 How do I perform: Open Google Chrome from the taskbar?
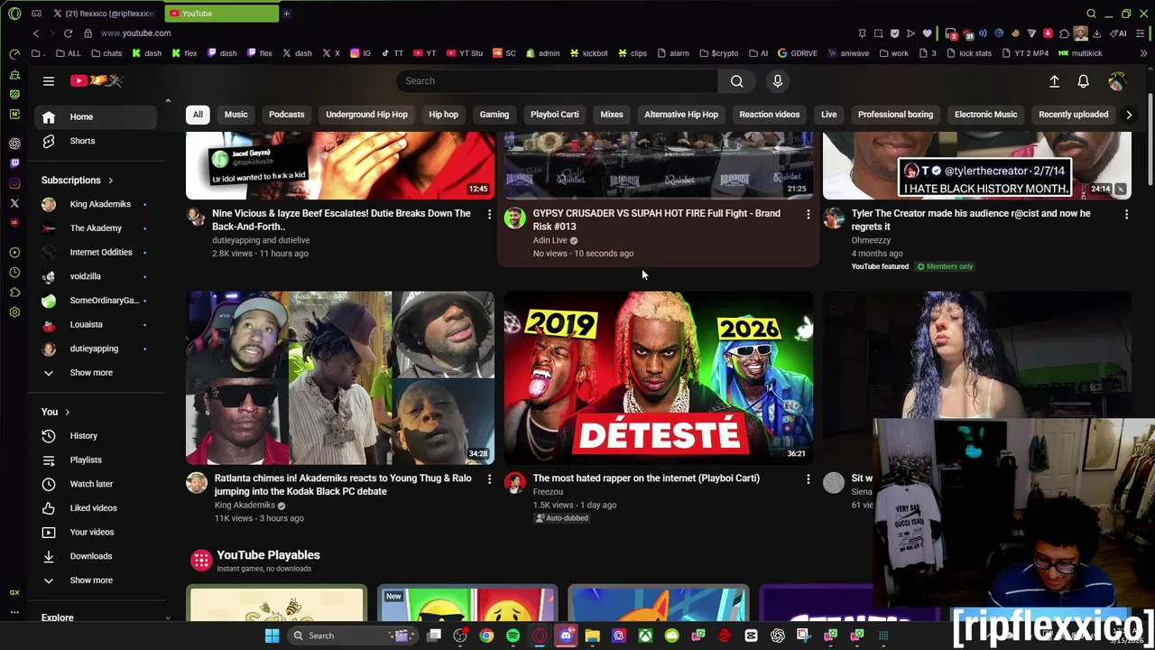pyautogui.click(x=486, y=636)
